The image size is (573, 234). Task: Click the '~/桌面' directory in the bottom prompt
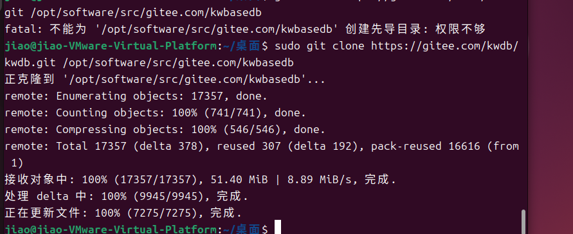tap(242, 230)
